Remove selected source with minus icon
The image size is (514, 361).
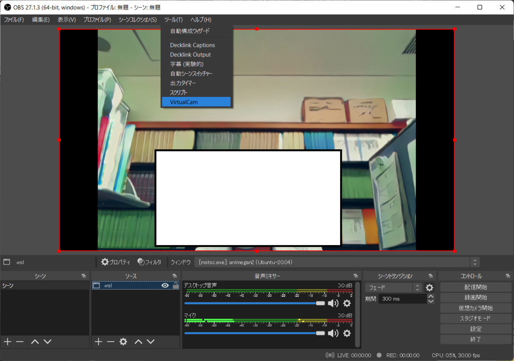pos(111,341)
